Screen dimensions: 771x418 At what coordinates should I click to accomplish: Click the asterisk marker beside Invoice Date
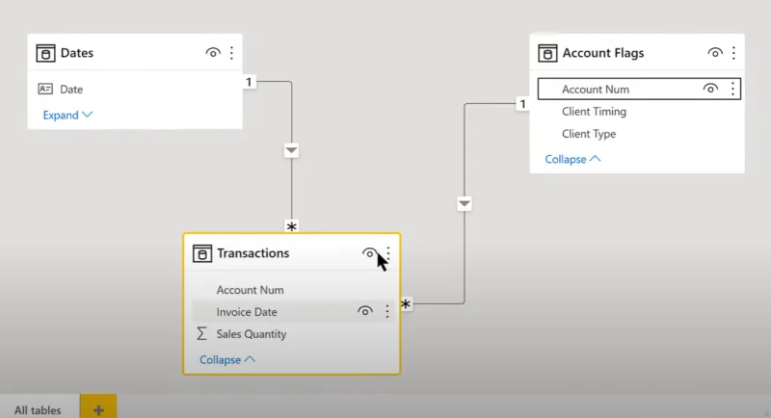[406, 304]
